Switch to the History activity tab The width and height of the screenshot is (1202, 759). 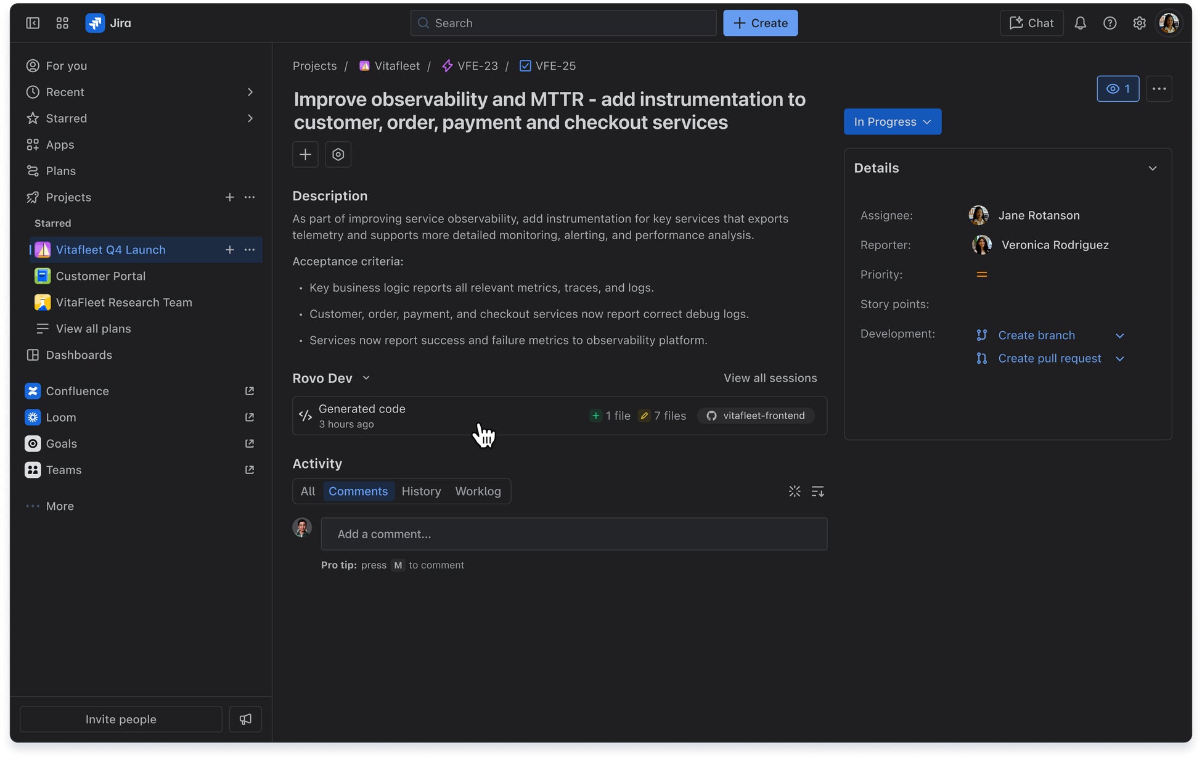coord(421,491)
